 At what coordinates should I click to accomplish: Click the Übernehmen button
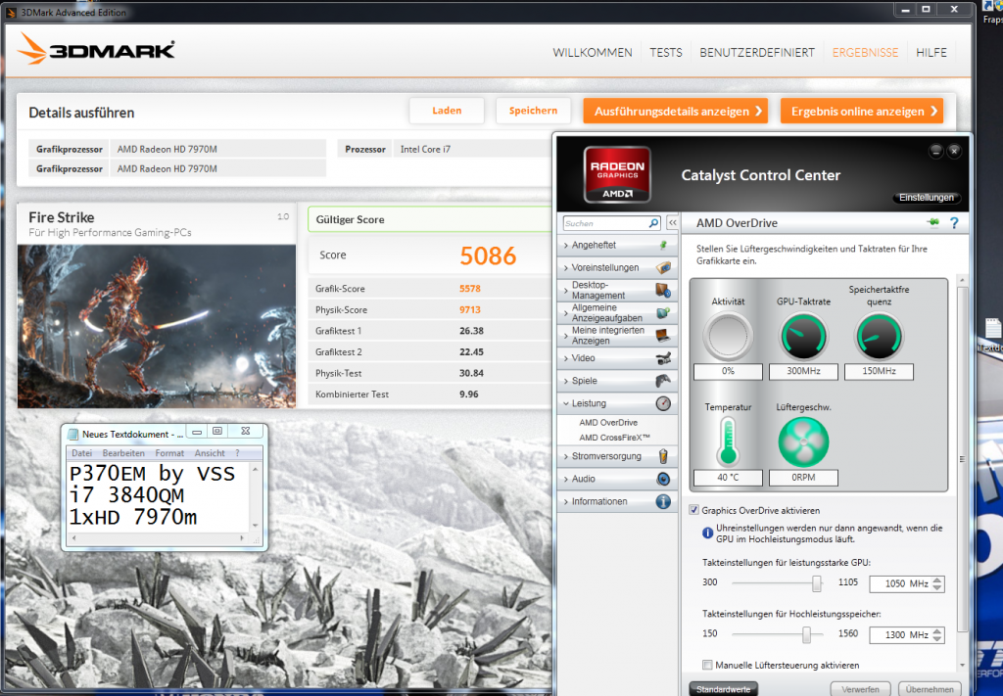930,689
